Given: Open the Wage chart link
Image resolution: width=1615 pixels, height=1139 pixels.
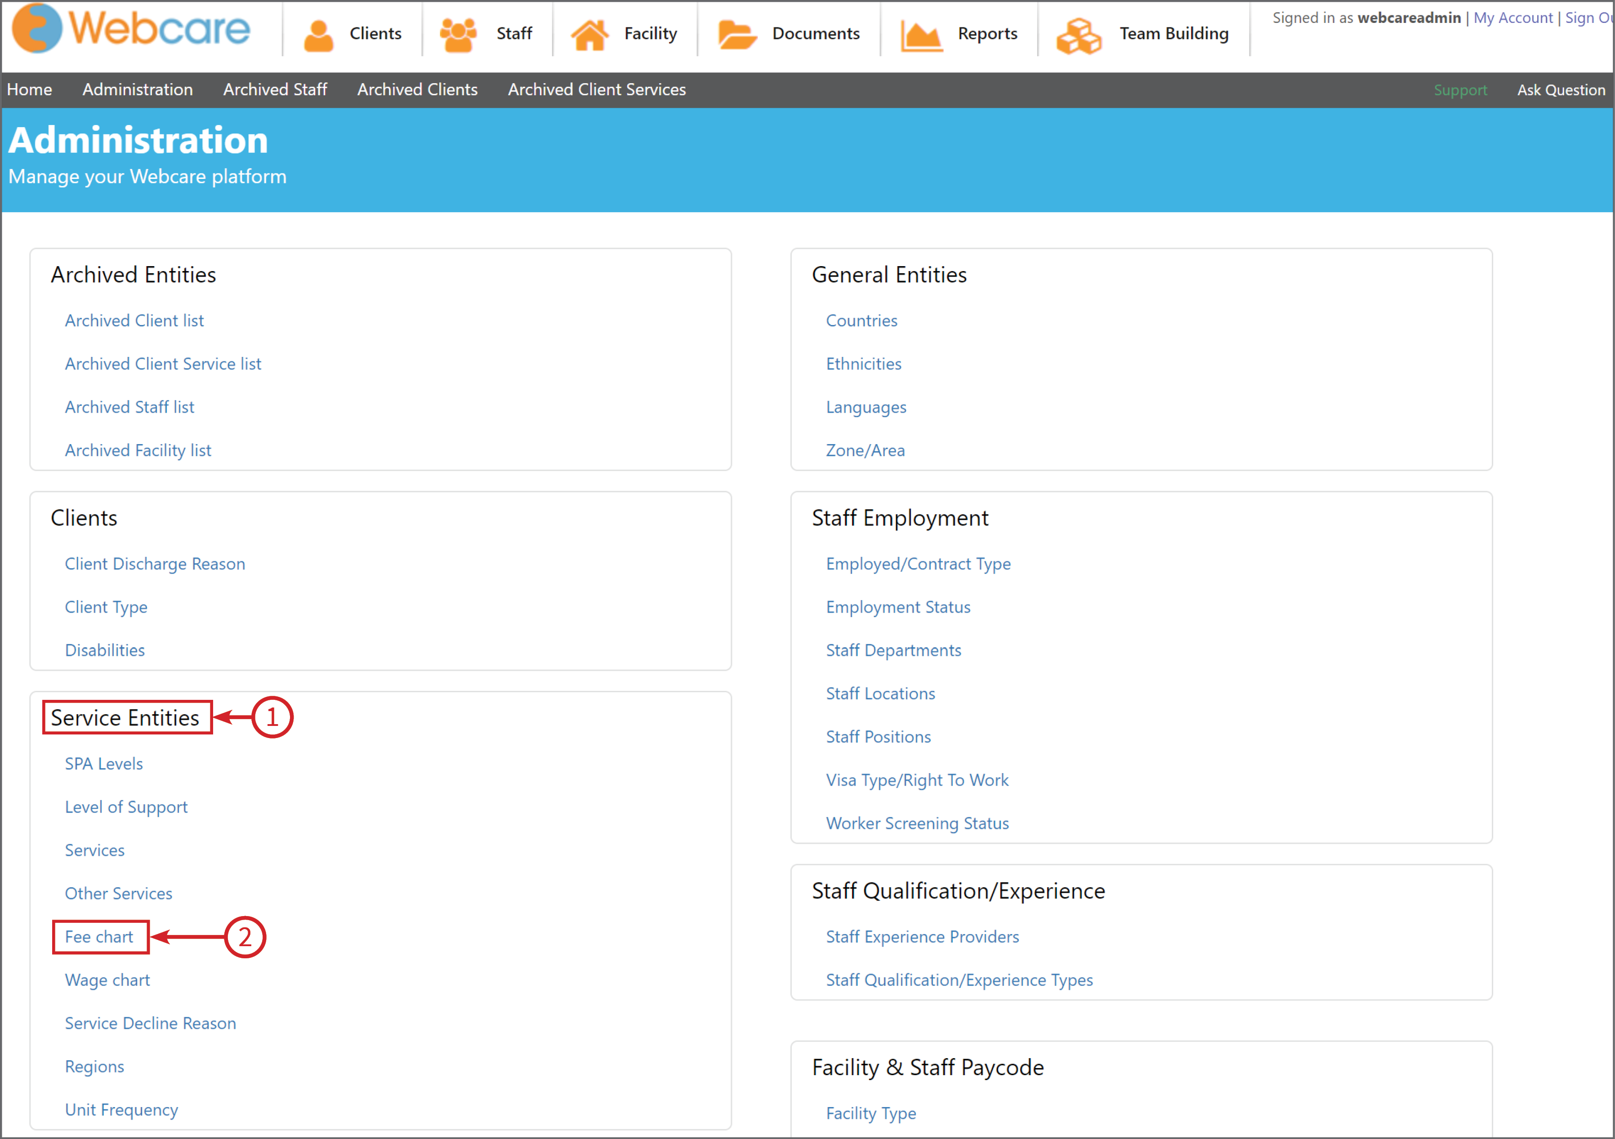Looking at the screenshot, I should [x=107, y=980].
